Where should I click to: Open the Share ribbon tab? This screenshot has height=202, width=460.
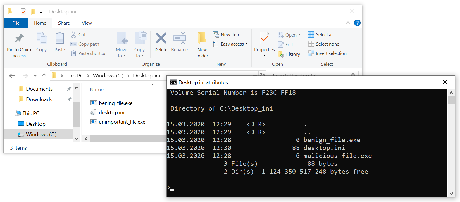[64, 23]
